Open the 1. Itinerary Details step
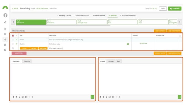 pyautogui.click(x=64, y=15)
